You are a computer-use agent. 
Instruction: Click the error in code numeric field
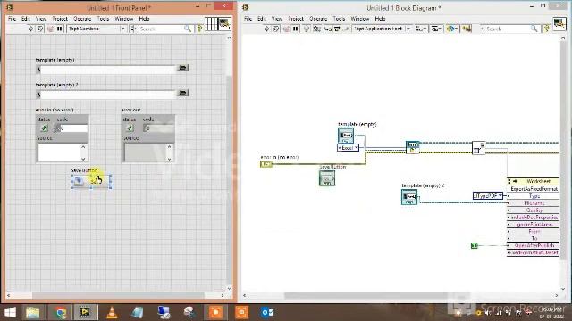click(x=73, y=128)
